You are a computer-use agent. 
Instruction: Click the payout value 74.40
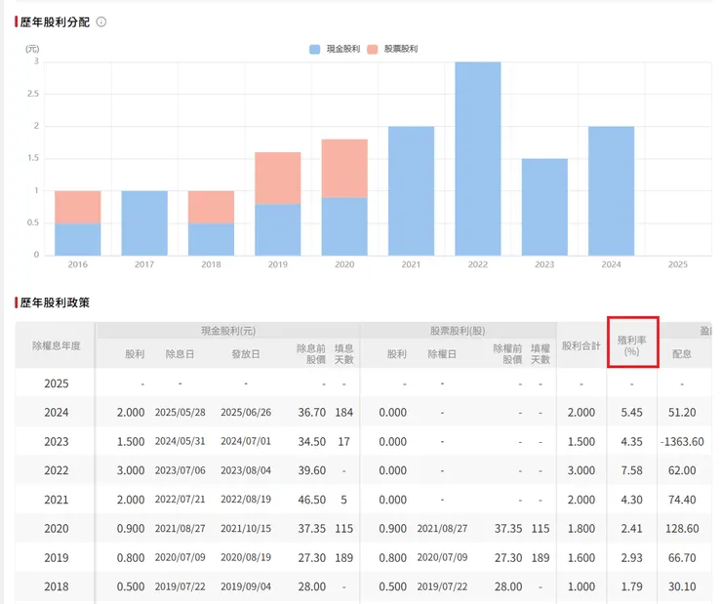682,500
